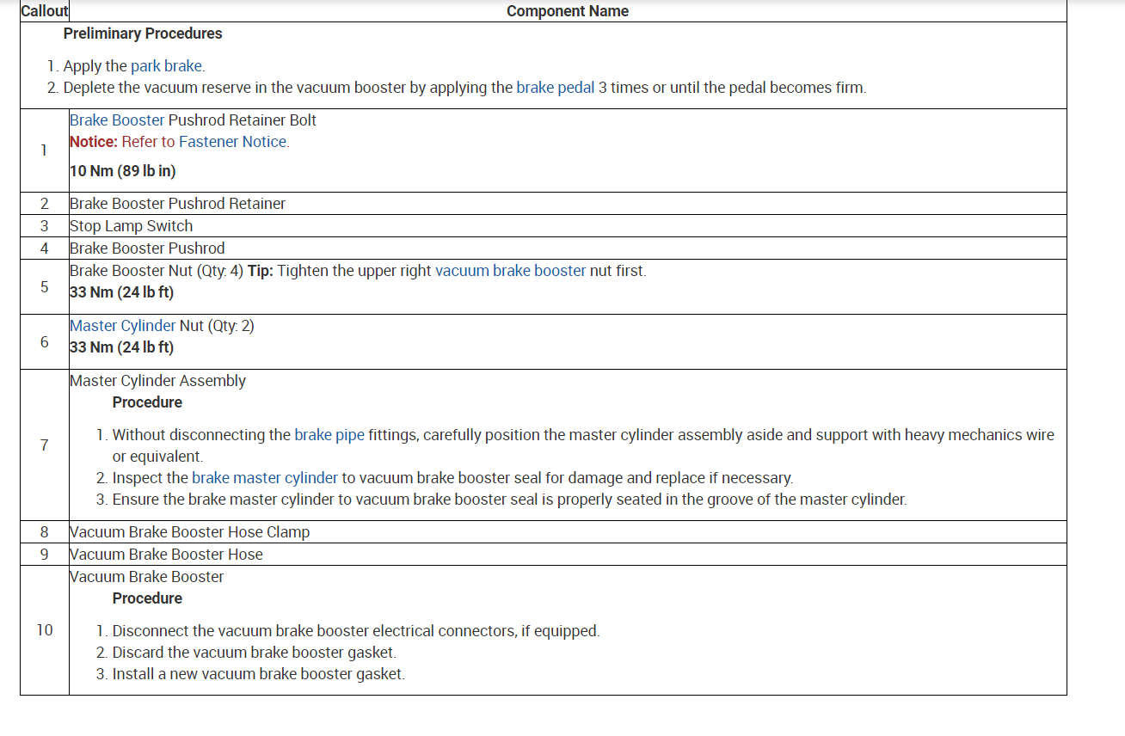The width and height of the screenshot is (1125, 736).
Task: Click the Component Name column header
Action: pos(567,11)
